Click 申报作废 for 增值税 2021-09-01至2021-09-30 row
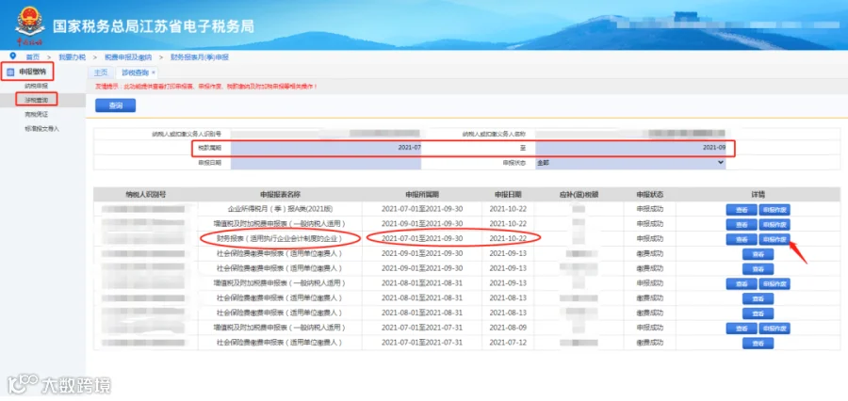Screen dimensions: 848x401 tap(775, 224)
